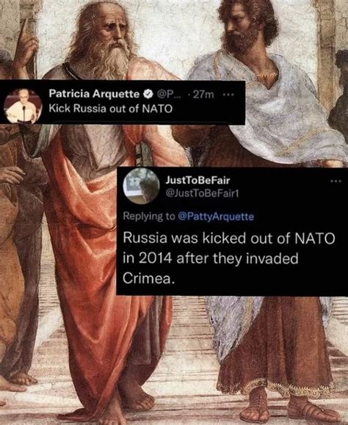Open the 27m timestamp link
Image resolution: width=348 pixels, height=425 pixels.
[203, 95]
